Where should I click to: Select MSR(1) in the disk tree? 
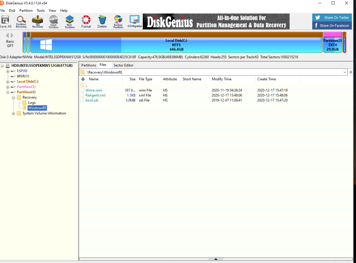(23, 76)
